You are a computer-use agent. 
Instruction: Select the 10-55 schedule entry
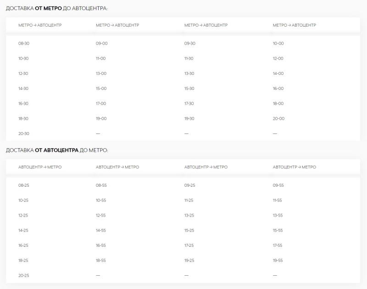[x=101, y=200]
